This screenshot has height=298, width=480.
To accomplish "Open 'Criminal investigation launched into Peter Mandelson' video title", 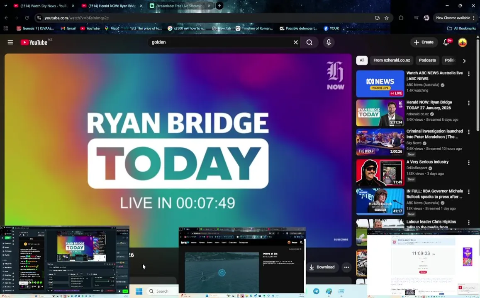I will pos(434,134).
